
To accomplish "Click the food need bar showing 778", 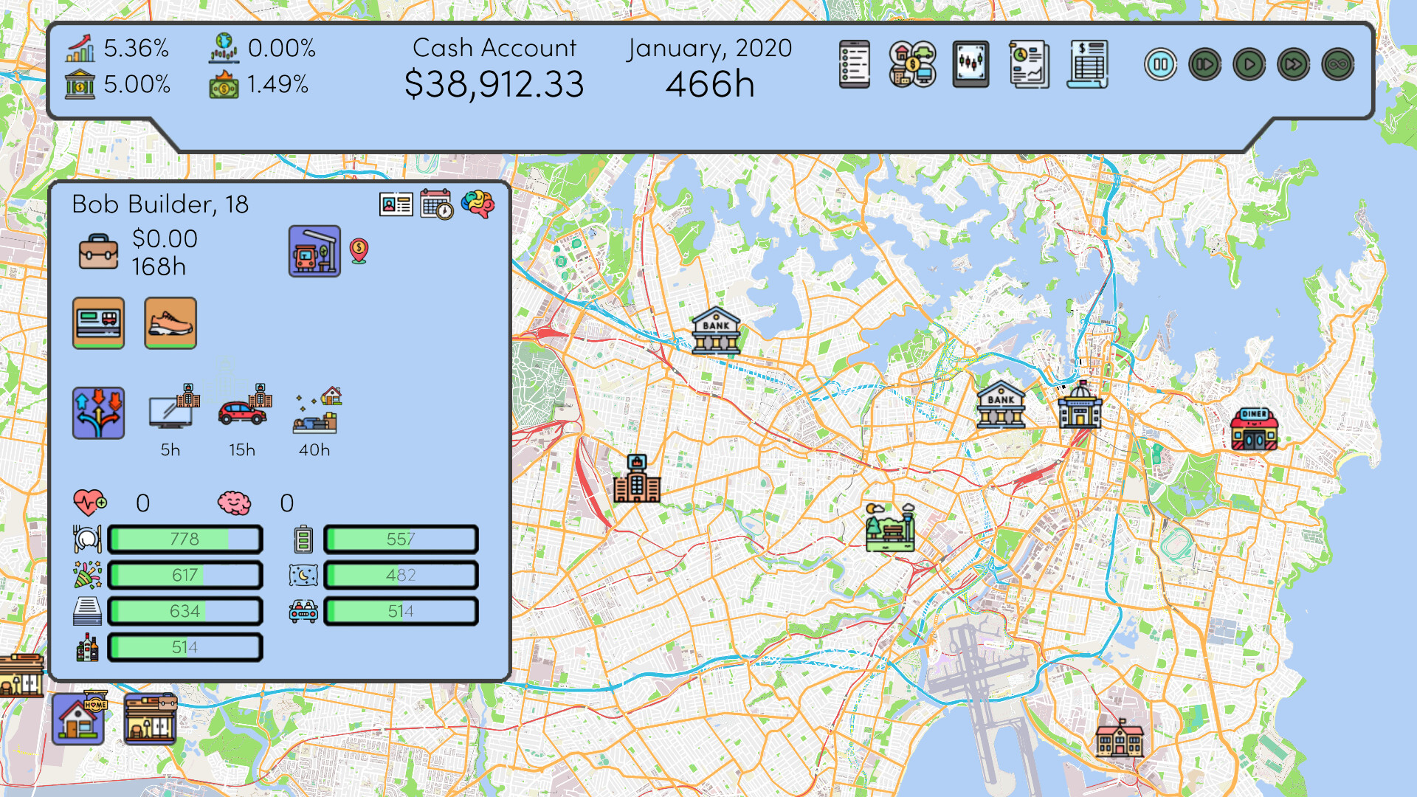I will [x=185, y=539].
